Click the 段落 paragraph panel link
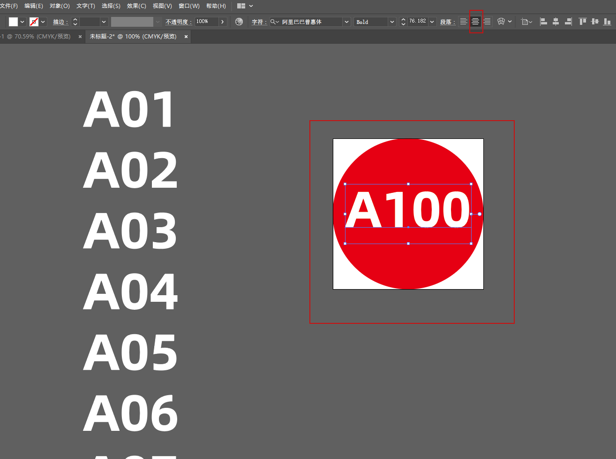 448,22
